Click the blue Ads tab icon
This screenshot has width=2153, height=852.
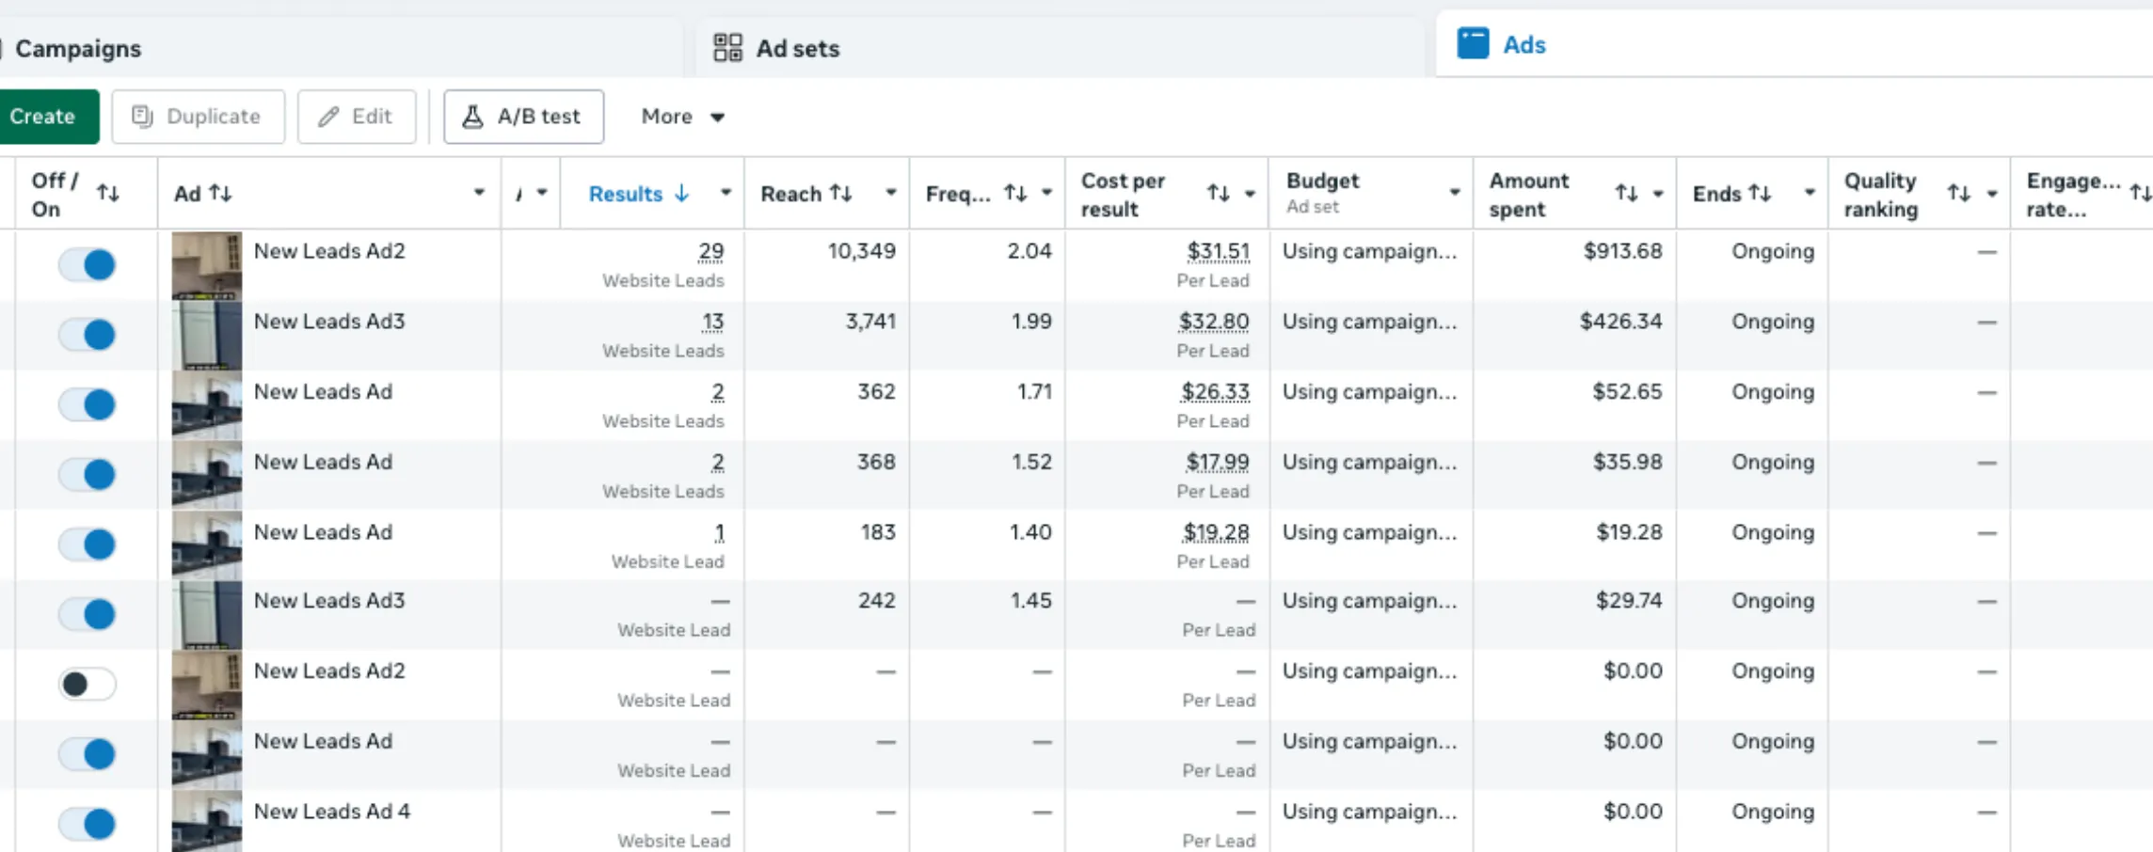(x=1473, y=43)
